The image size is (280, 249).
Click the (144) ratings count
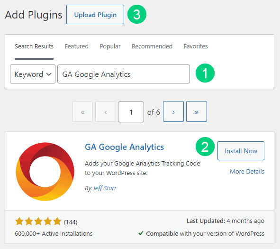pos(71,222)
